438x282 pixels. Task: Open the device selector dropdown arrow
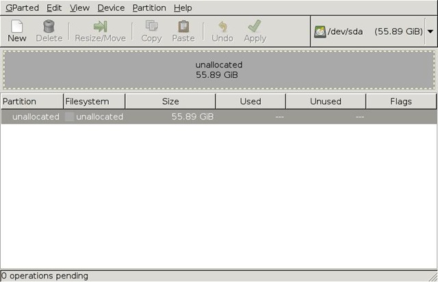(430, 31)
